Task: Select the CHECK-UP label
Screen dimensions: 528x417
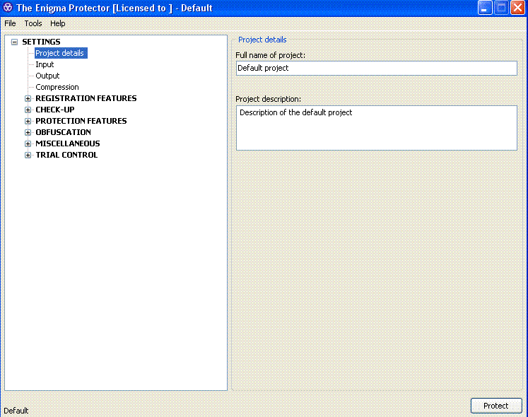Action: point(55,110)
